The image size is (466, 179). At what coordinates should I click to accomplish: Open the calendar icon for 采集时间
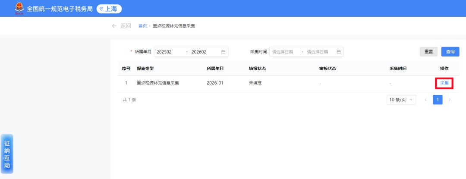339,52
